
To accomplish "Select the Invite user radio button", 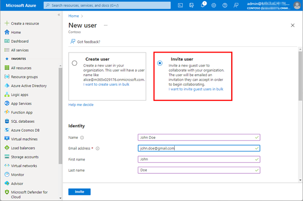I will (160, 63).
